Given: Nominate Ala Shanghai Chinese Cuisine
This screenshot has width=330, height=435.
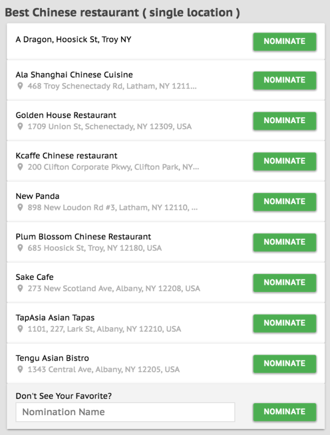Looking at the screenshot, I should pyautogui.click(x=284, y=80).
